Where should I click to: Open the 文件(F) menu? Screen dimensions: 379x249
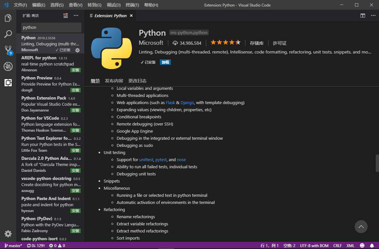(20, 5)
